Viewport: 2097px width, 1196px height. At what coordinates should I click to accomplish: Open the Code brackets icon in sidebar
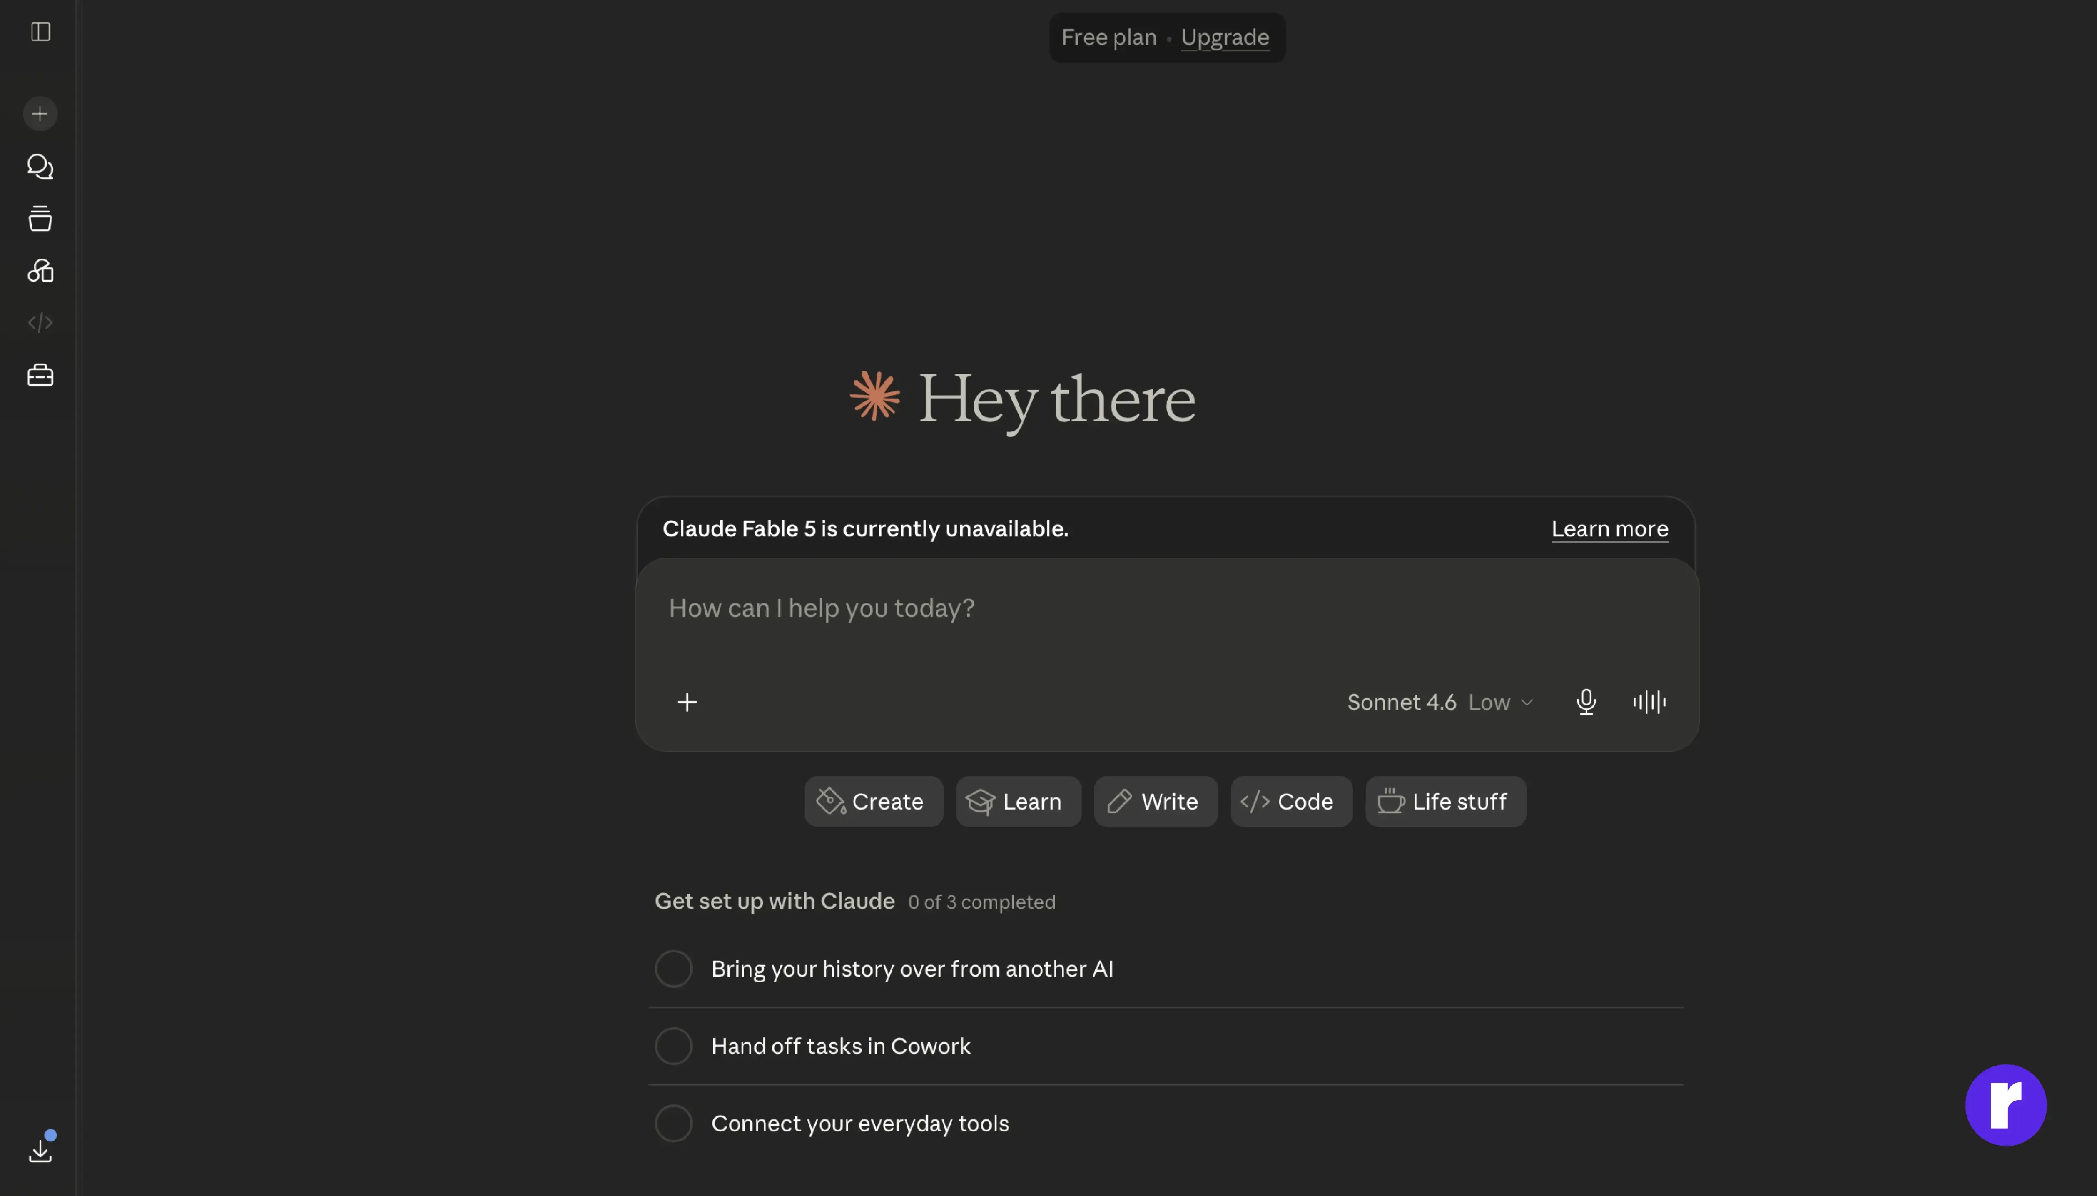pyautogui.click(x=40, y=323)
